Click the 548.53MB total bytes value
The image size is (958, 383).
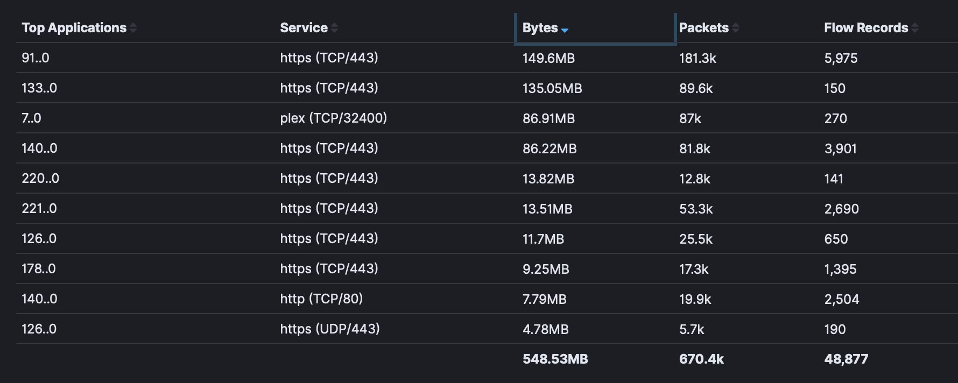[x=555, y=359]
